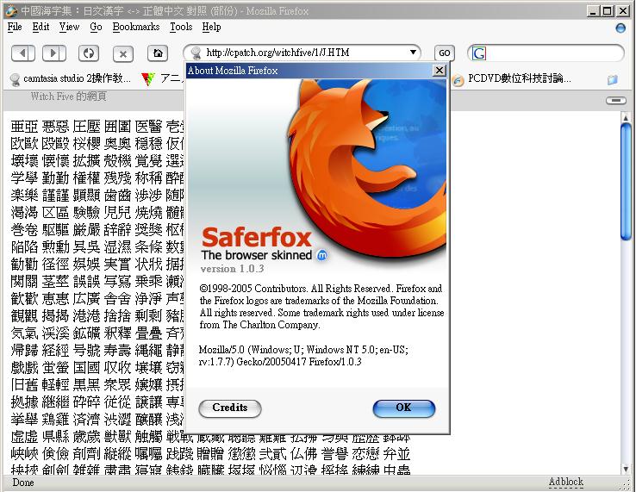Confirm the About dialog with OK
Image resolution: width=636 pixels, height=492 pixels.
[403, 408]
